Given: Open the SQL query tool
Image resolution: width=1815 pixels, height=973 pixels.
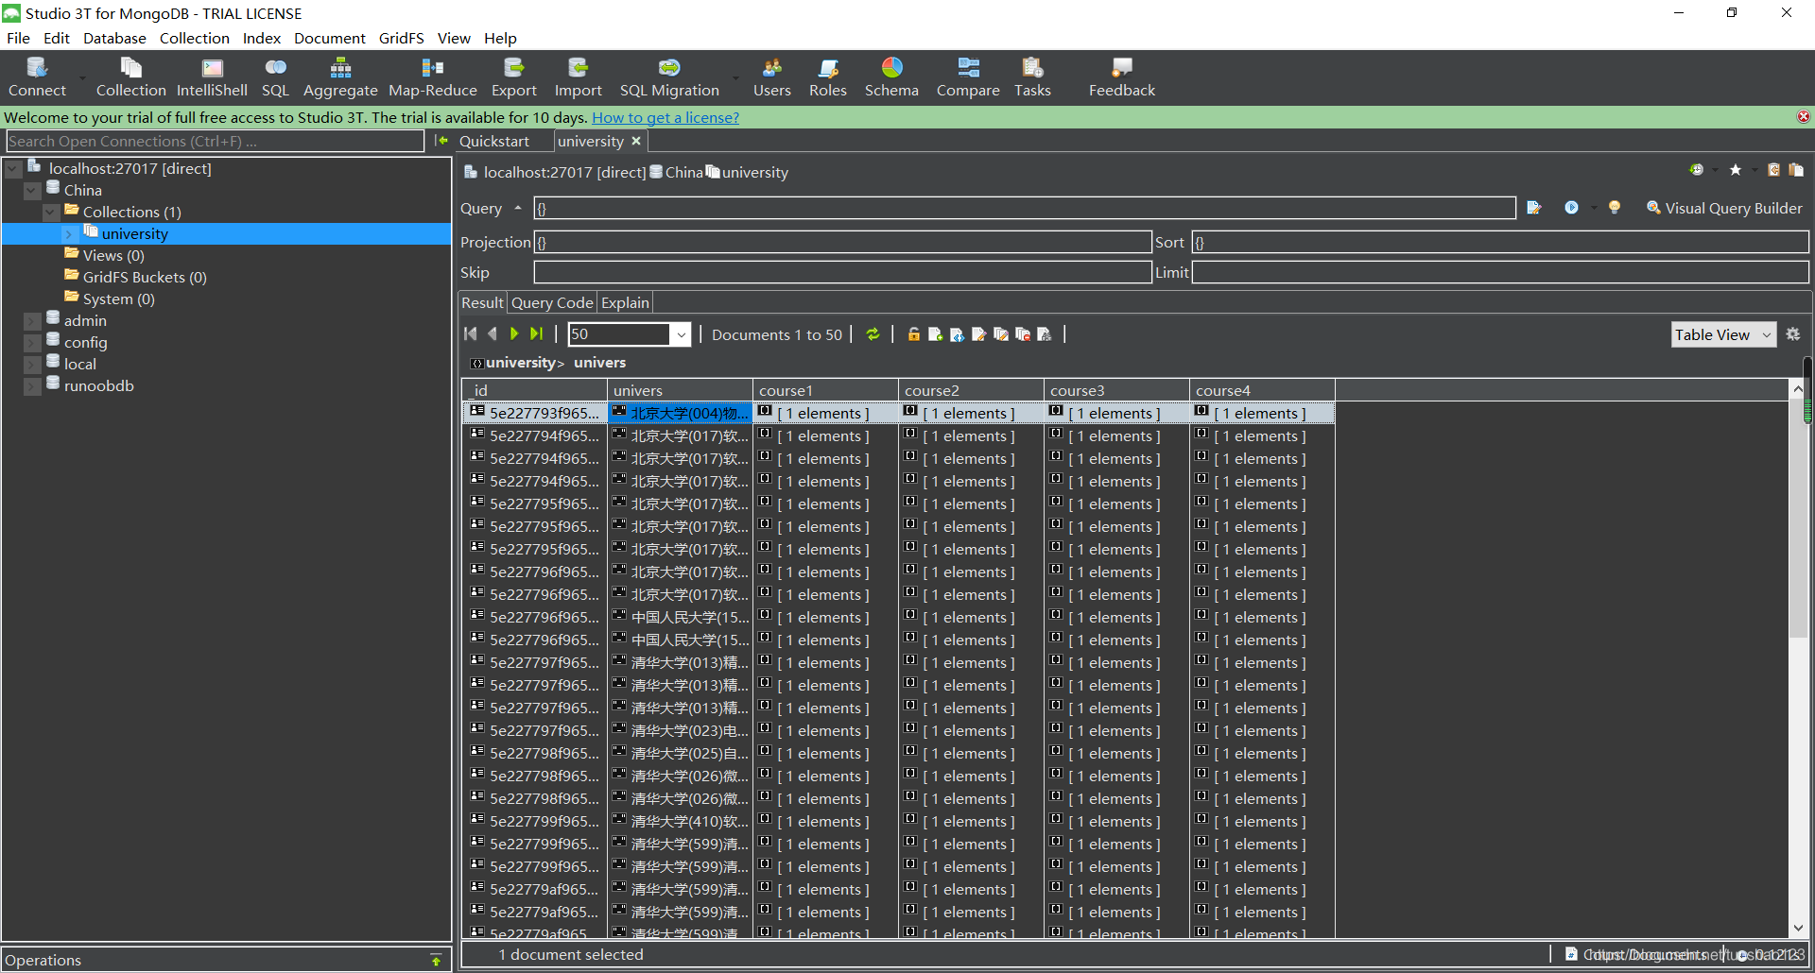Looking at the screenshot, I should (x=275, y=77).
